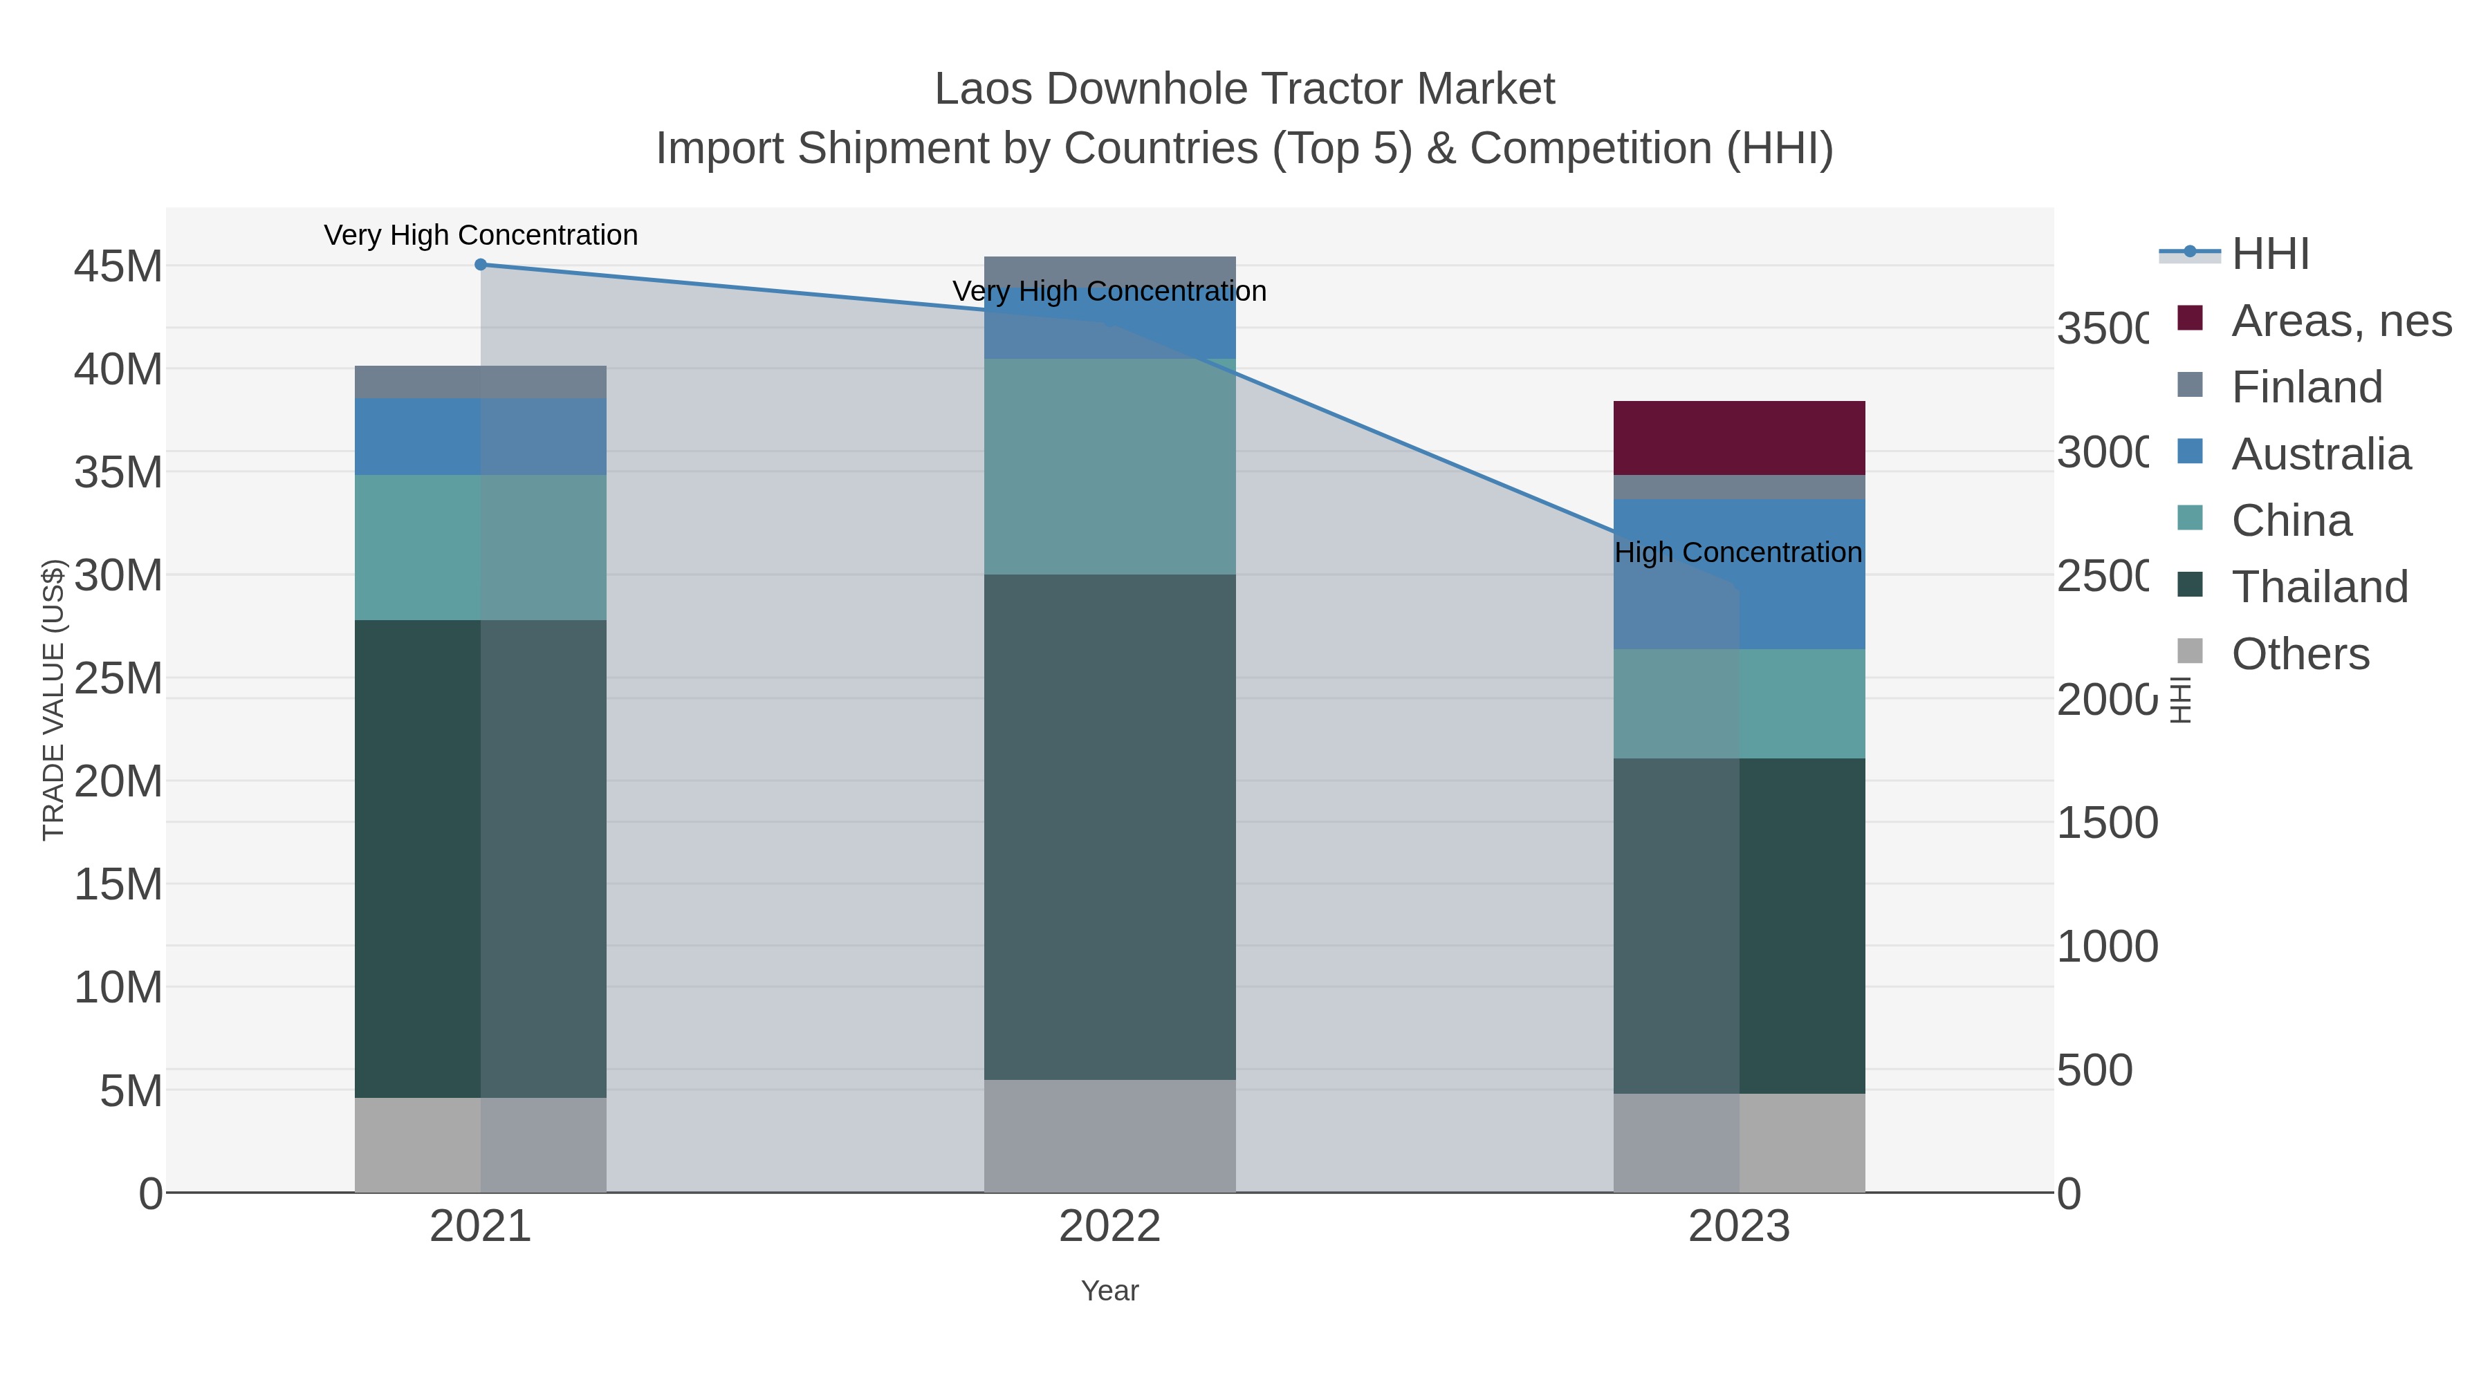Click the 2021 Australia bar segment
This screenshot has width=2490, height=1400.
tap(481, 437)
